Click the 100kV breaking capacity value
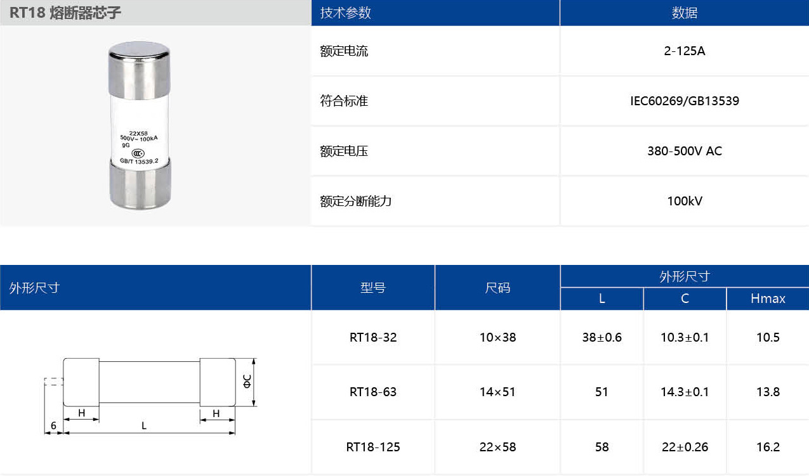The width and height of the screenshot is (809, 476). coord(684,201)
